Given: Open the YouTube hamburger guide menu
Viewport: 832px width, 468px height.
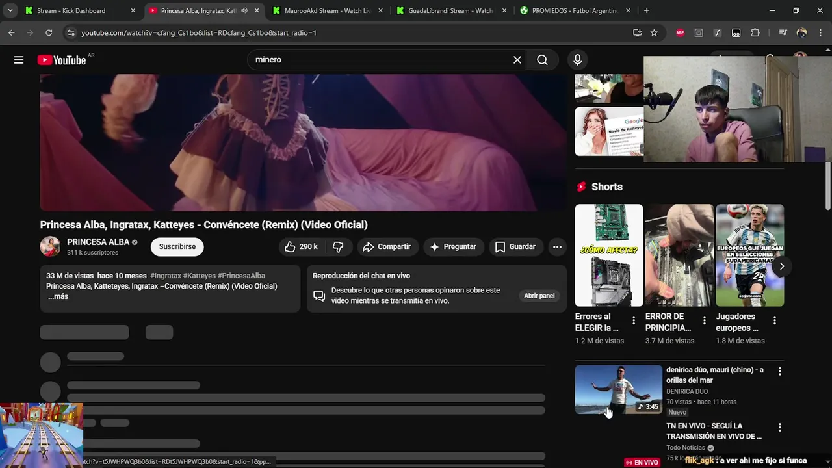Looking at the screenshot, I should [19, 60].
